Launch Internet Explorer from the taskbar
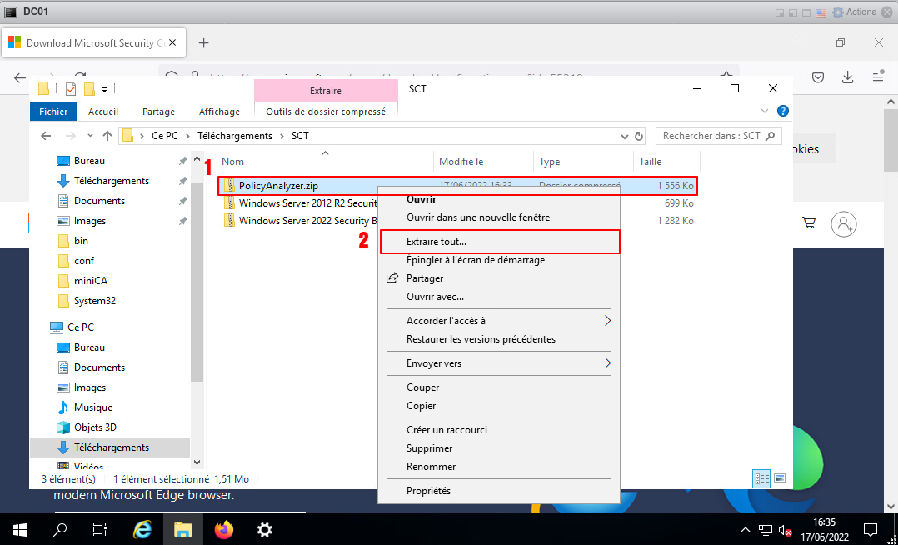 142,529
